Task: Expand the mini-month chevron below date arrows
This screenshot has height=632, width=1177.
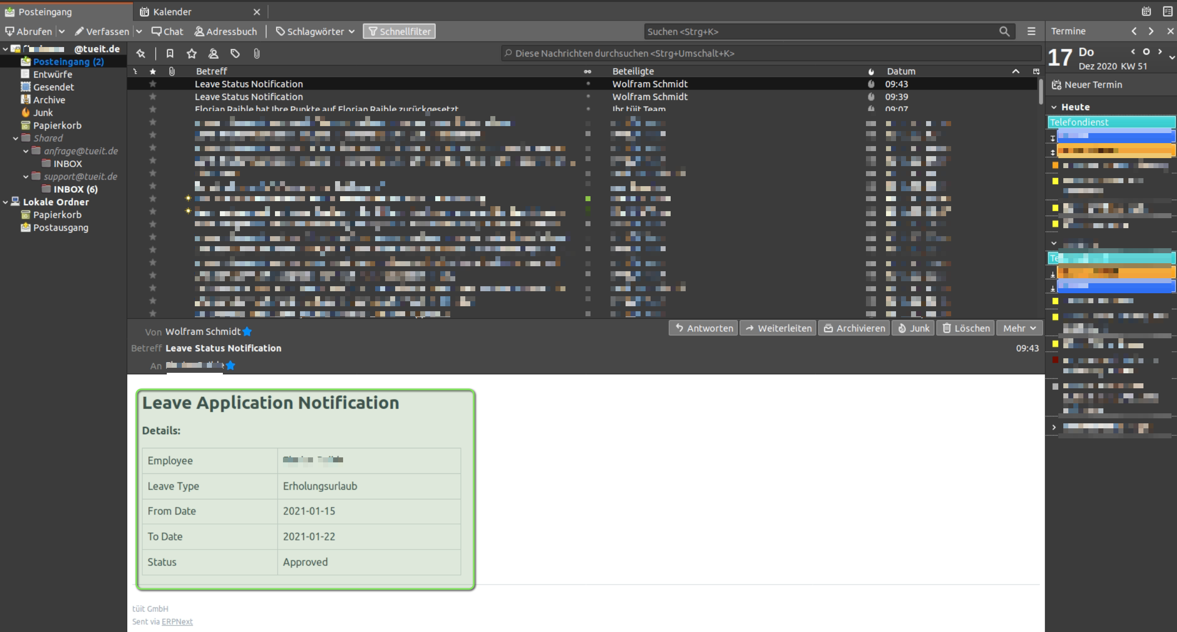Action: tap(1171, 58)
